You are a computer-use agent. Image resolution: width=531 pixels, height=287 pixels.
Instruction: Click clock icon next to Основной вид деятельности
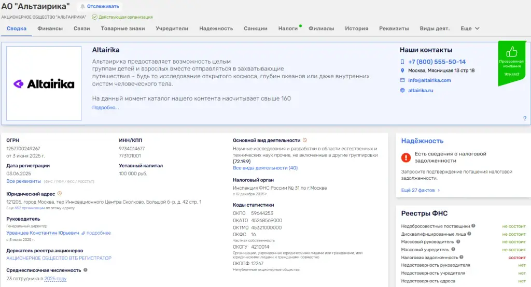(x=305, y=140)
